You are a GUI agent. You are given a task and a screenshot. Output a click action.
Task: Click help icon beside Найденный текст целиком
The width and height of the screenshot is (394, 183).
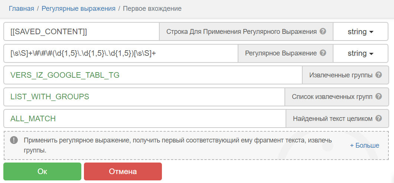[379, 118]
